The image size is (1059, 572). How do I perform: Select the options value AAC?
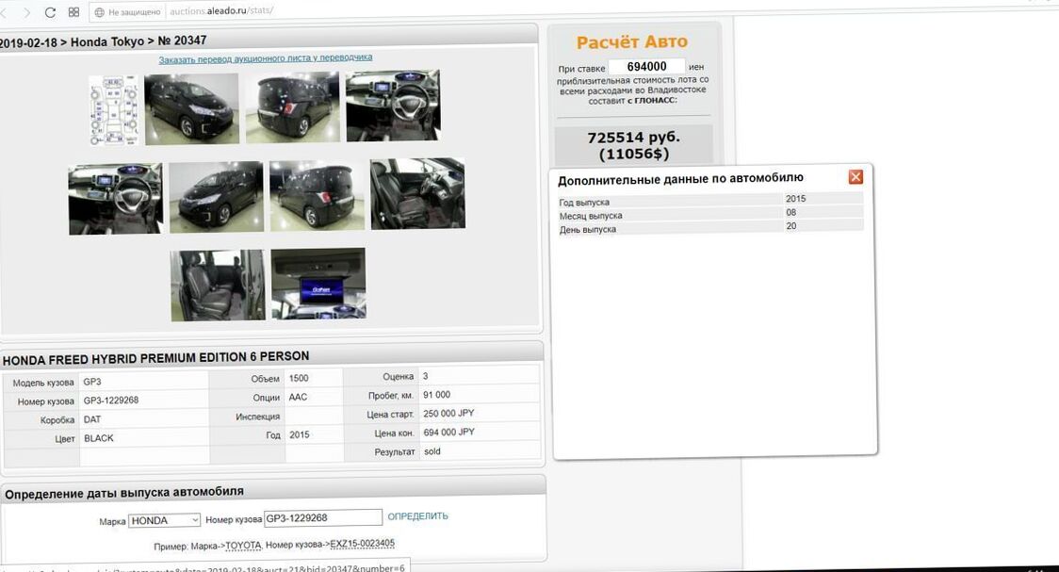[298, 397]
